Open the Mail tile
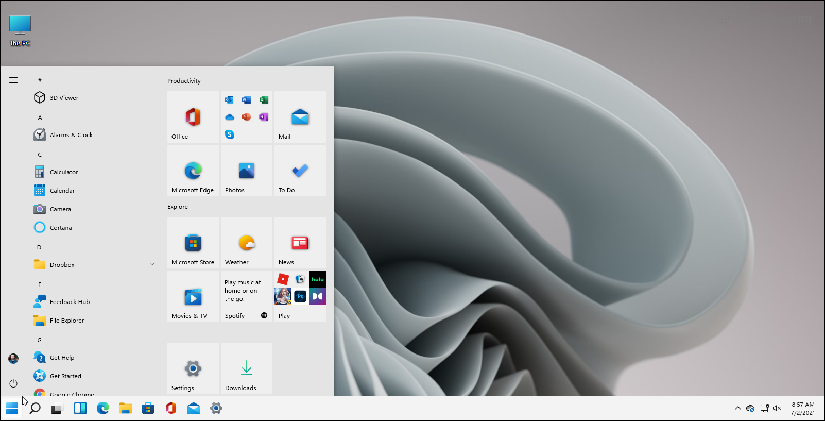 click(x=300, y=117)
